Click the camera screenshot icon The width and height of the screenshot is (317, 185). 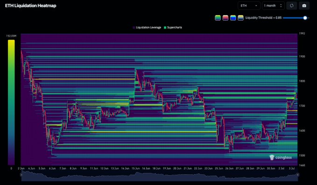pyautogui.click(x=304, y=6)
